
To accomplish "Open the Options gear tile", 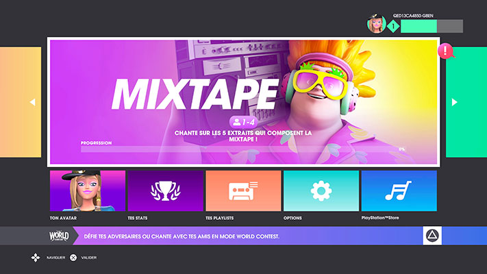I will click(321, 190).
